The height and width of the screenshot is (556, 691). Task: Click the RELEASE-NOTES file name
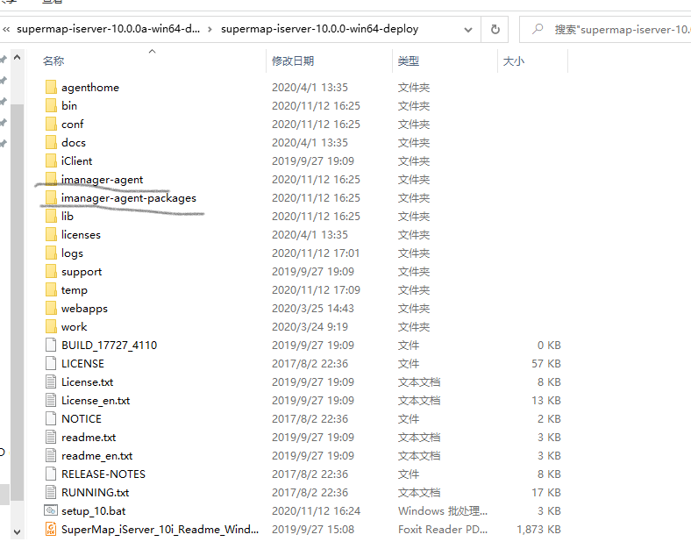coord(103,474)
